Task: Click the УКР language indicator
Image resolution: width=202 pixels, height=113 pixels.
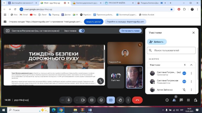Action: (x=182, y=110)
